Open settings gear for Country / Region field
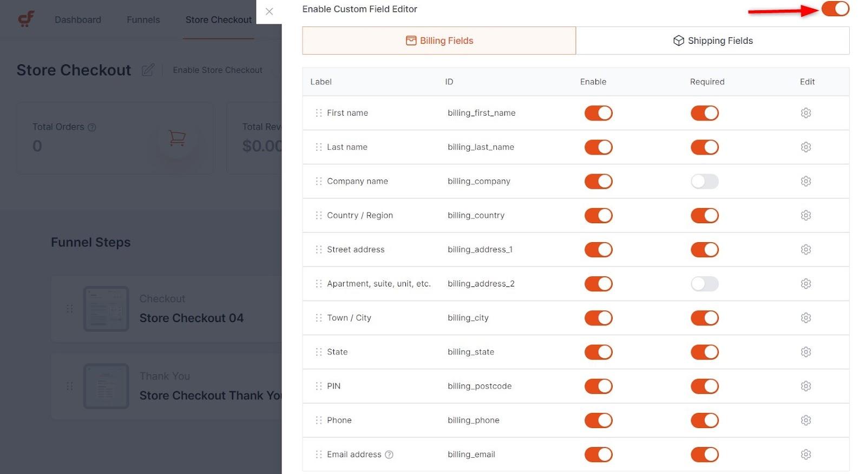 click(805, 215)
